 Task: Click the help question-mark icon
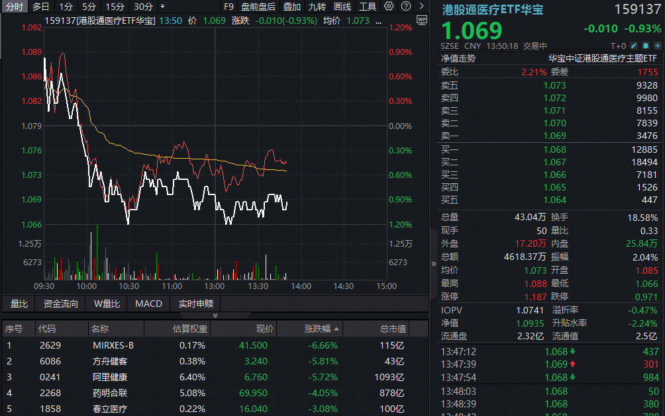(x=407, y=7)
